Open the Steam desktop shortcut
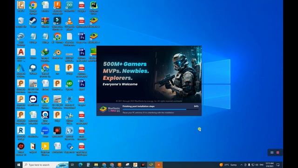 (33, 22)
